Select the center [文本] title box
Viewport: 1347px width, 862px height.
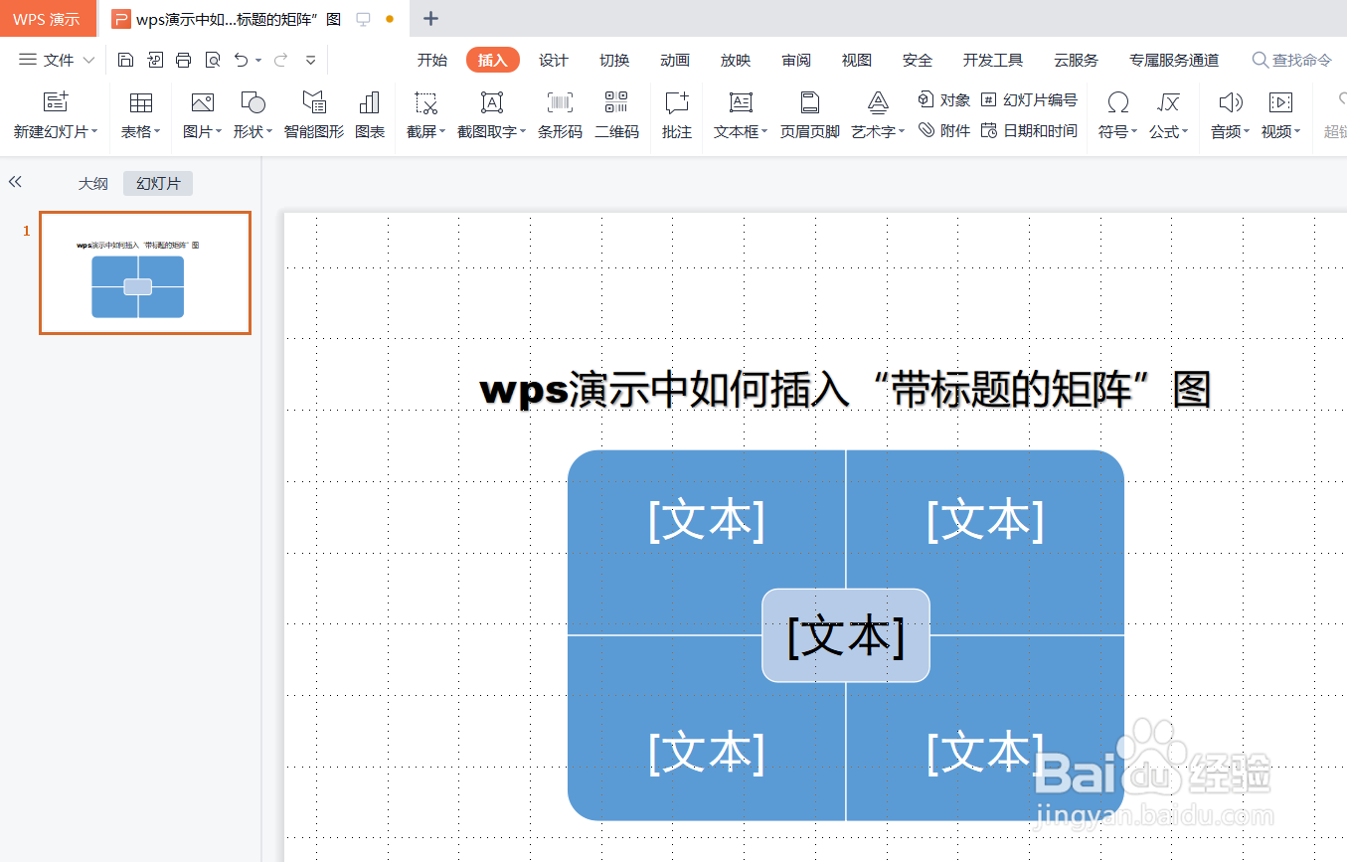coord(846,636)
